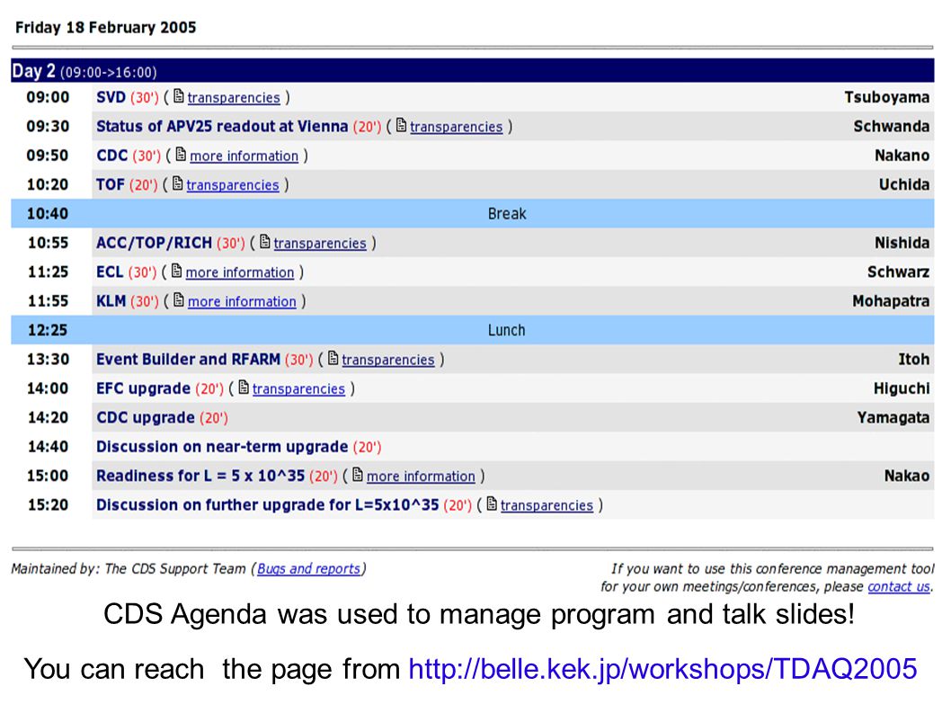
Task: Click speaker name Mohapatra
Action: click(891, 301)
